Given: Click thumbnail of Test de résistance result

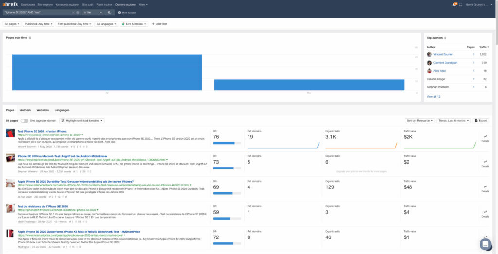Looking at the screenshot, I should (11, 208).
